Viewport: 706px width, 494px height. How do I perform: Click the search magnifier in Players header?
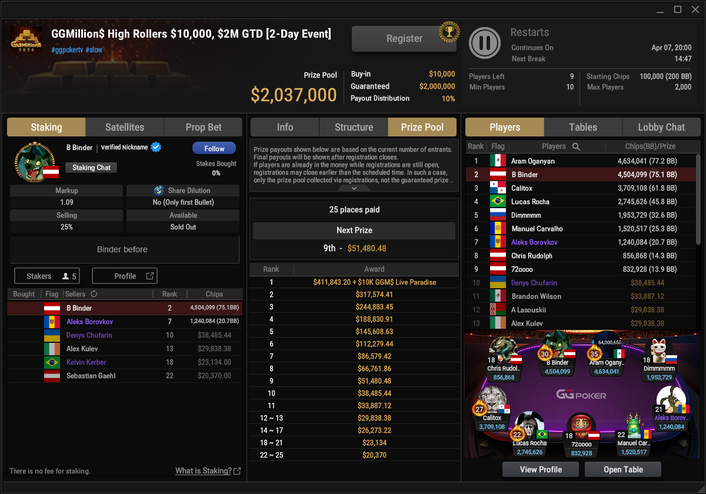point(576,146)
